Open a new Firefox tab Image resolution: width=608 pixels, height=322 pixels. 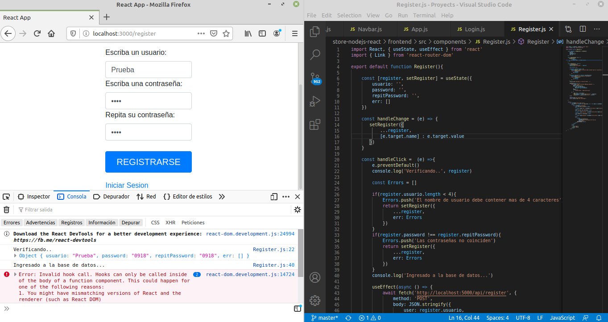(x=107, y=17)
